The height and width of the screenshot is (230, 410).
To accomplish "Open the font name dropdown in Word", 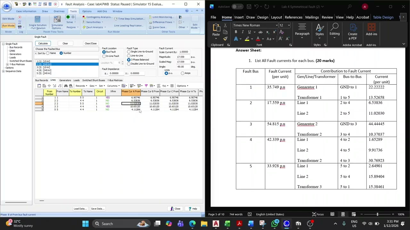I will 277,25.
